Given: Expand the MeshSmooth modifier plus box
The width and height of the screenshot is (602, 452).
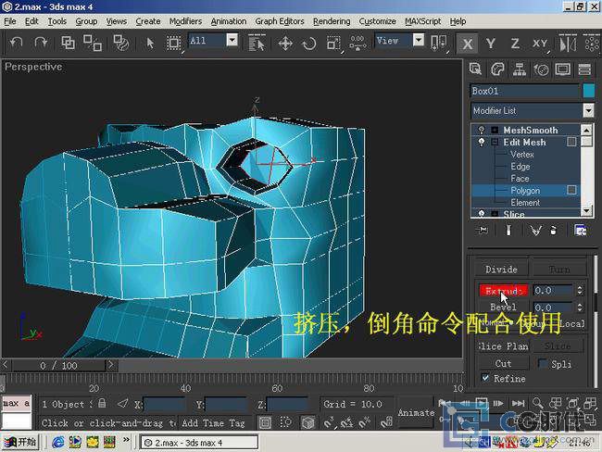Looking at the screenshot, I should tap(495, 131).
